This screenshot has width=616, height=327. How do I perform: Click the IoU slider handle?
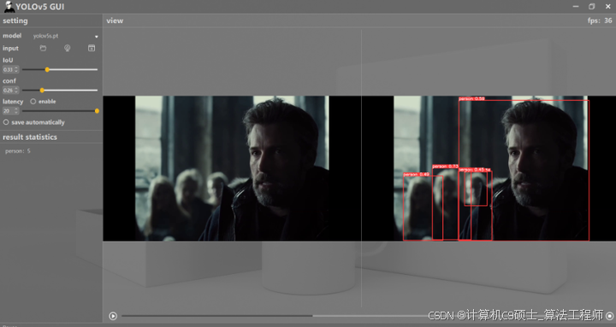(47, 70)
